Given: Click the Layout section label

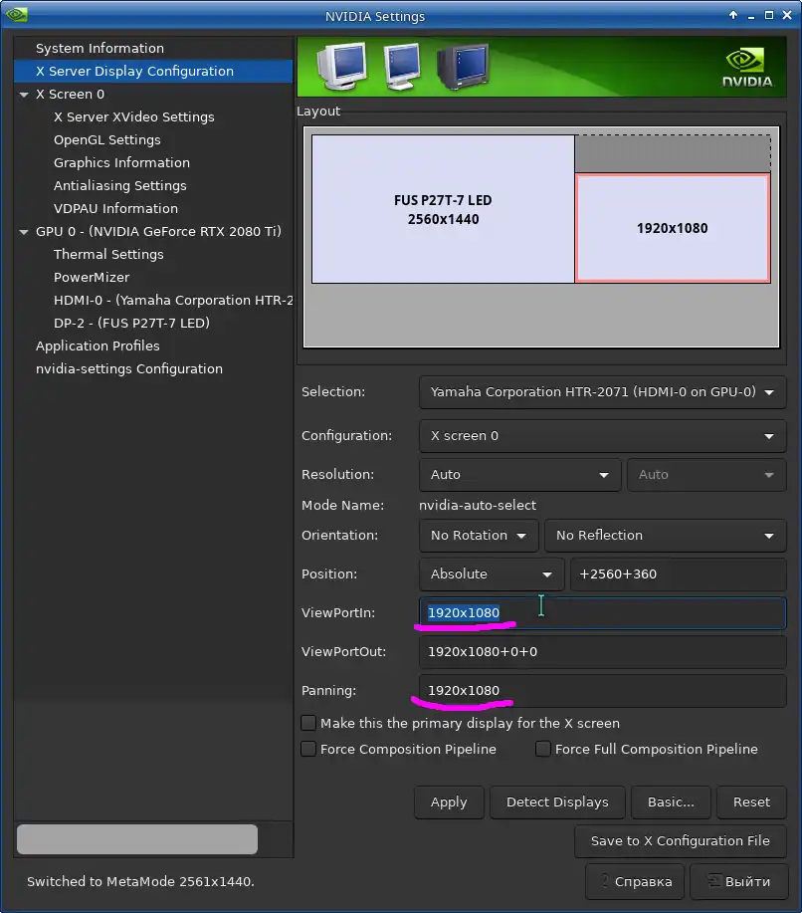Looking at the screenshot, I should (318, 111).
